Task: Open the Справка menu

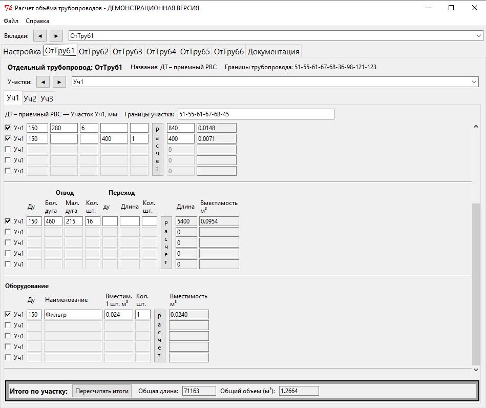Action: pyautogui.click(x=37, y=21)
